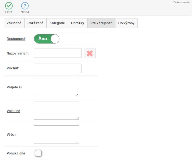Click the Názov variant label link

click(17, 53)
